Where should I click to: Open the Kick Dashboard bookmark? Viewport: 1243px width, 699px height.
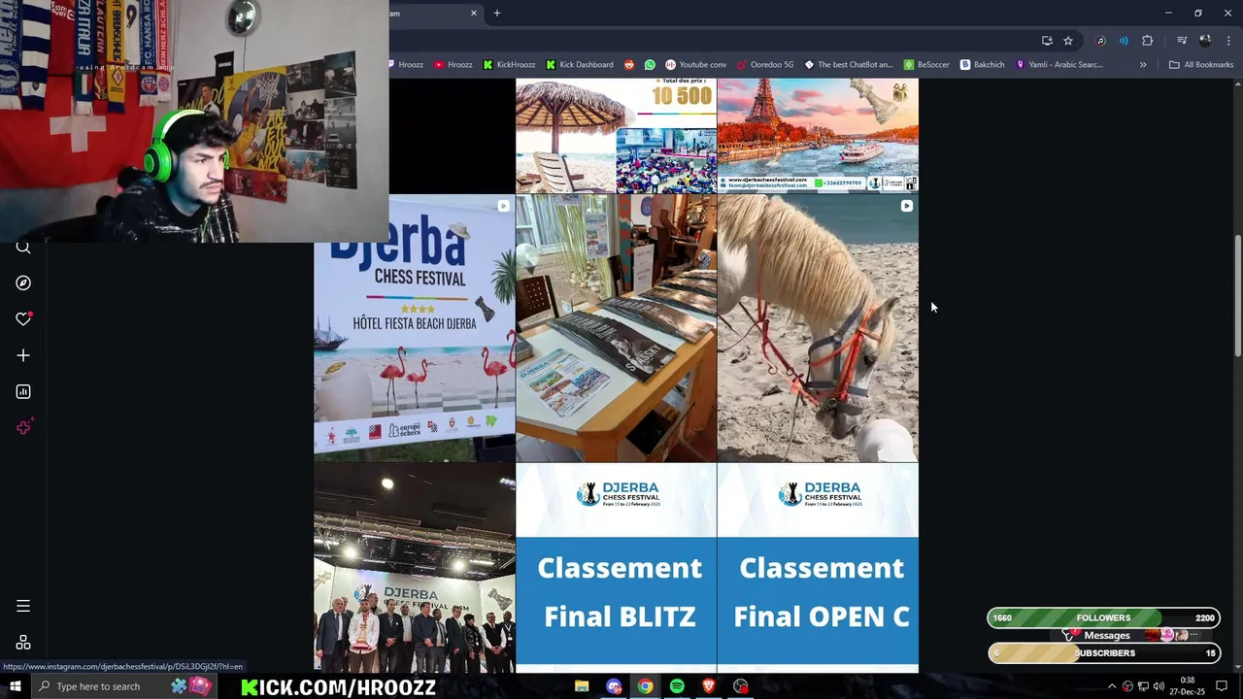[580, 64]
